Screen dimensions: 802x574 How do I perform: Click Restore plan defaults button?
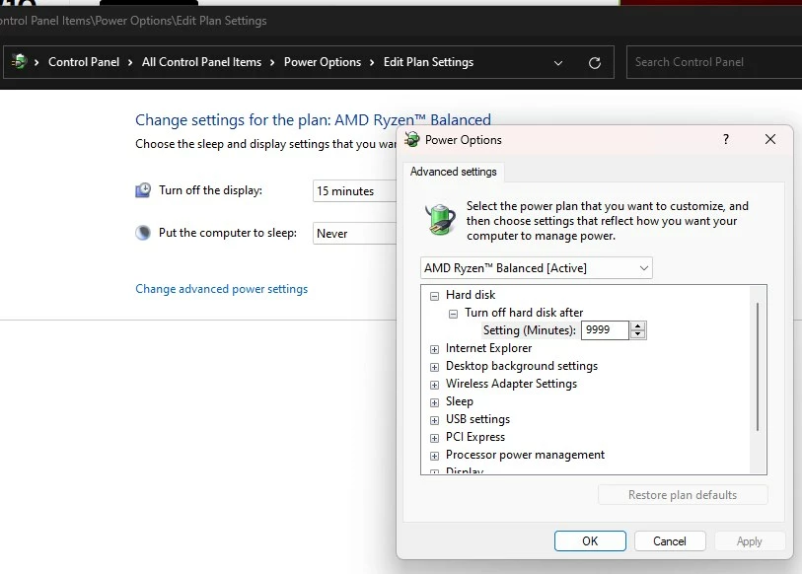(683, 495)
